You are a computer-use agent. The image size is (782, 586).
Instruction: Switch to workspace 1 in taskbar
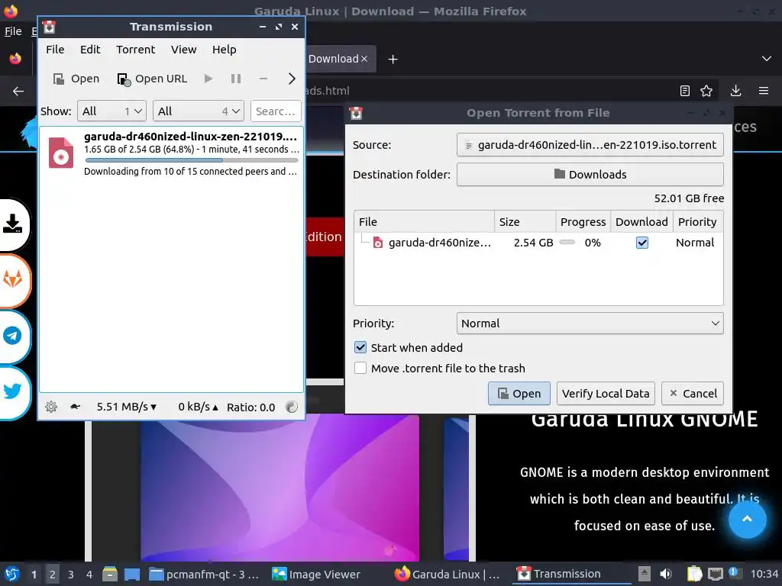34,575
